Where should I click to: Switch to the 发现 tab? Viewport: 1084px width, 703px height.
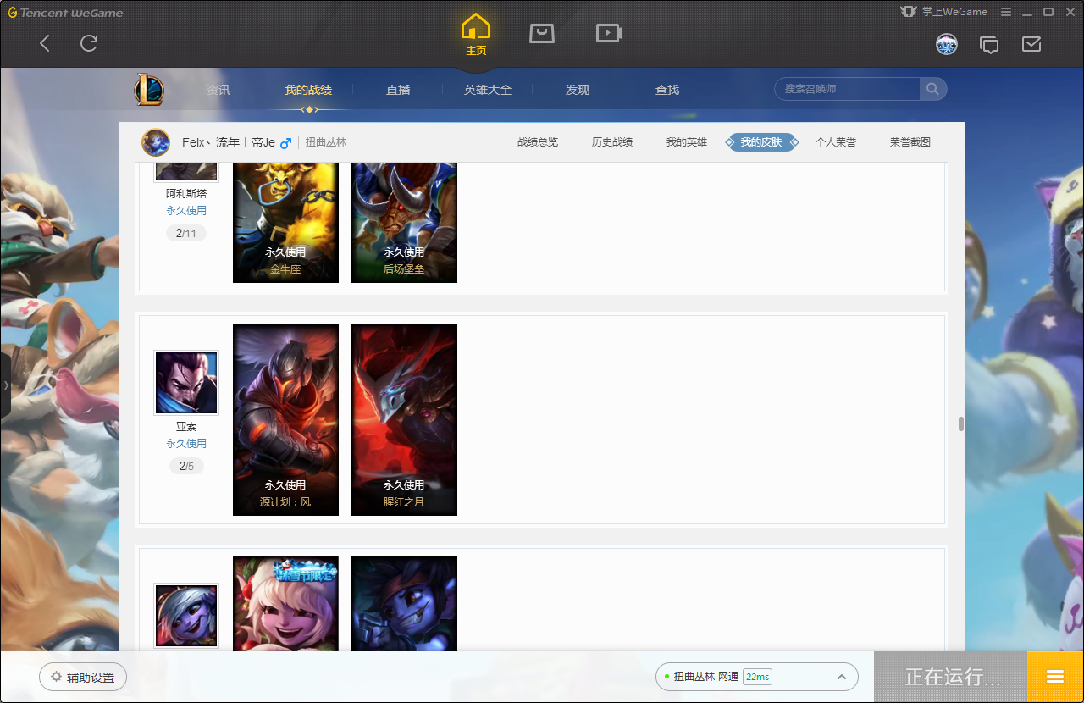click(578, 90)
